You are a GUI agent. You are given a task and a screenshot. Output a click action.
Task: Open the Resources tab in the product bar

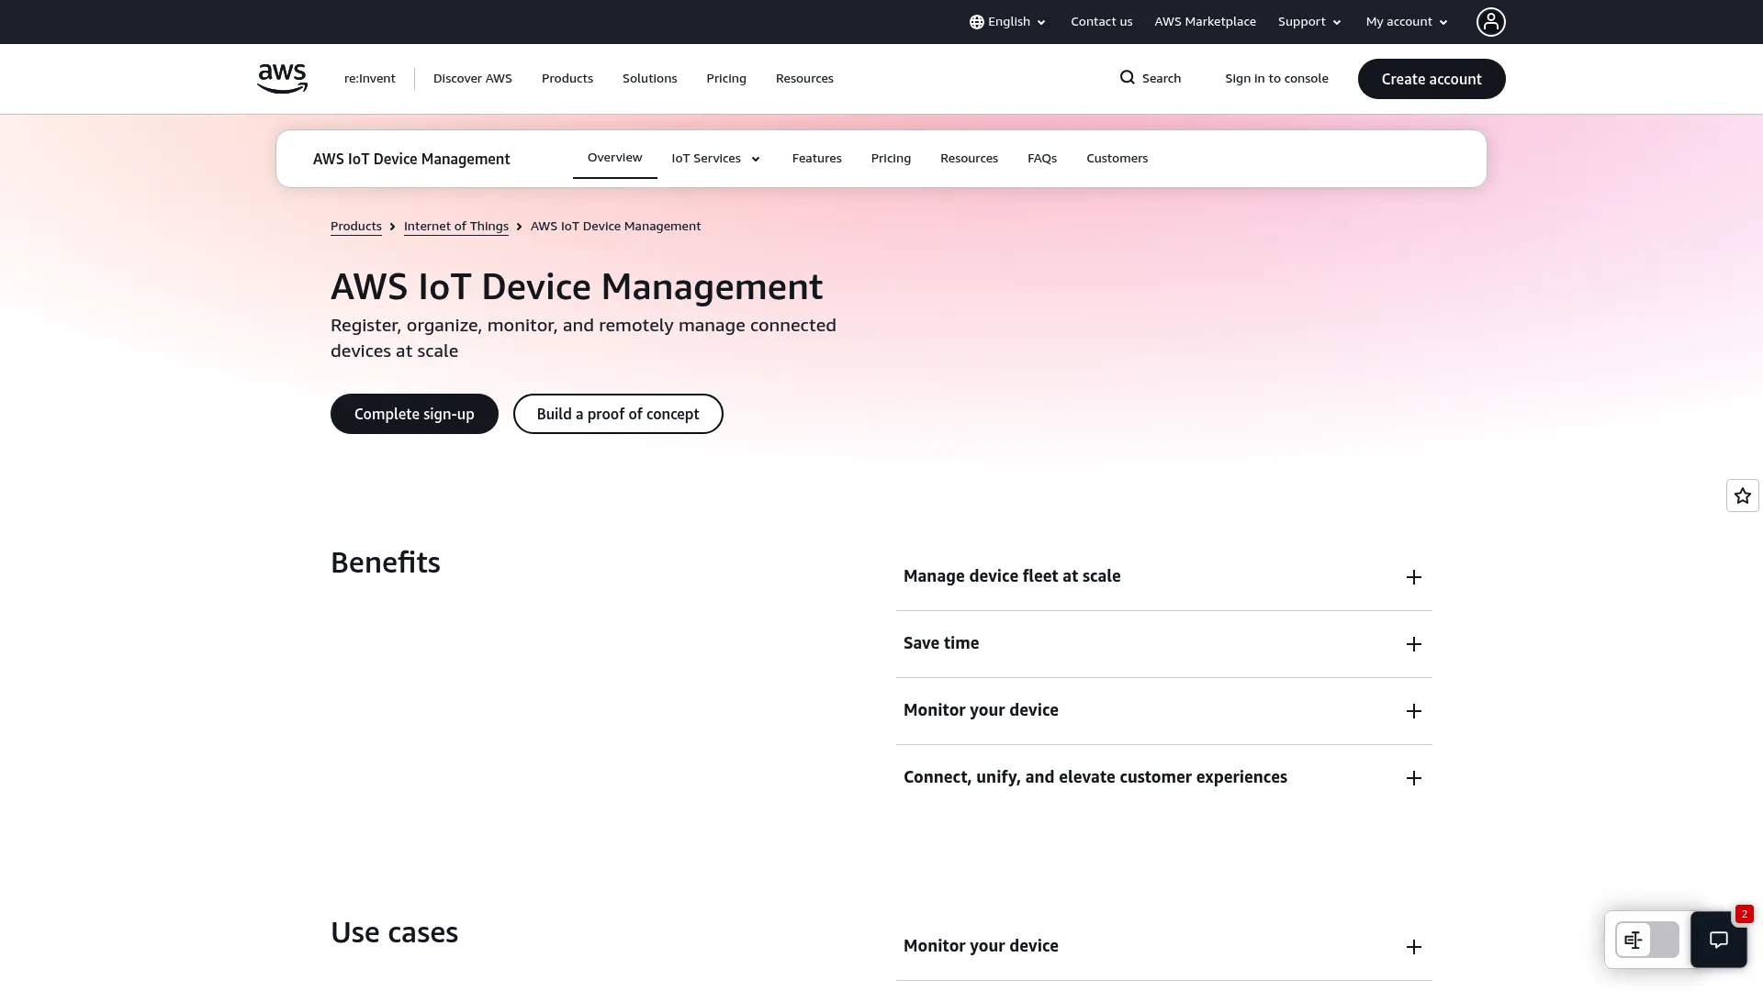click(969, 159)
